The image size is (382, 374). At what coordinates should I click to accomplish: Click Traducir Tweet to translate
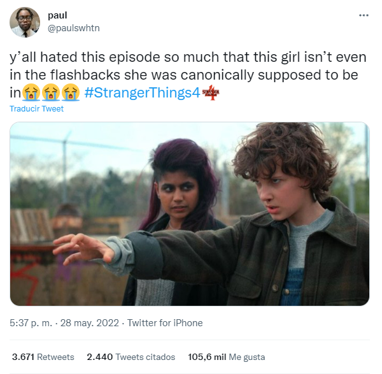coord(36,108)
